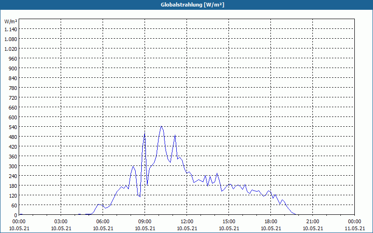The width and height of the screenshot is (373, 233).
Task: Click the 0 y-axis label
Action: tap(16, 215)
